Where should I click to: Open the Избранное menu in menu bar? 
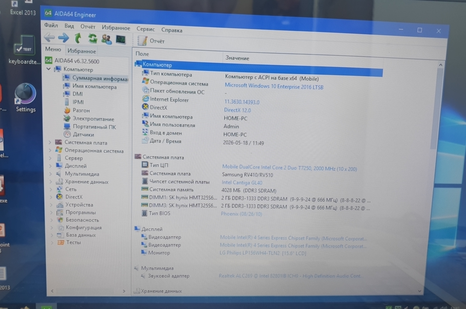click(116, 28)
